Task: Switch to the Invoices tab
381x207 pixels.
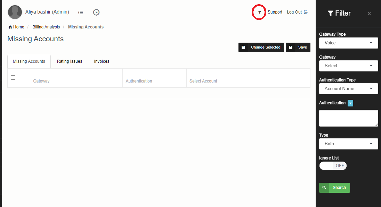Action: click(x=102, y=61)
